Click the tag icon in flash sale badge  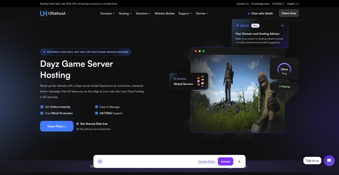44,52
